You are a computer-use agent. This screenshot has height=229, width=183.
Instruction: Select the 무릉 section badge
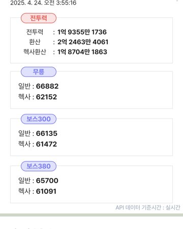coord(39,72)
